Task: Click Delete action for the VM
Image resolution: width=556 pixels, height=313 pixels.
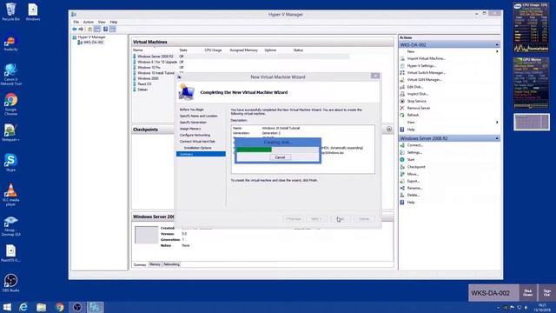Action: 414,195
